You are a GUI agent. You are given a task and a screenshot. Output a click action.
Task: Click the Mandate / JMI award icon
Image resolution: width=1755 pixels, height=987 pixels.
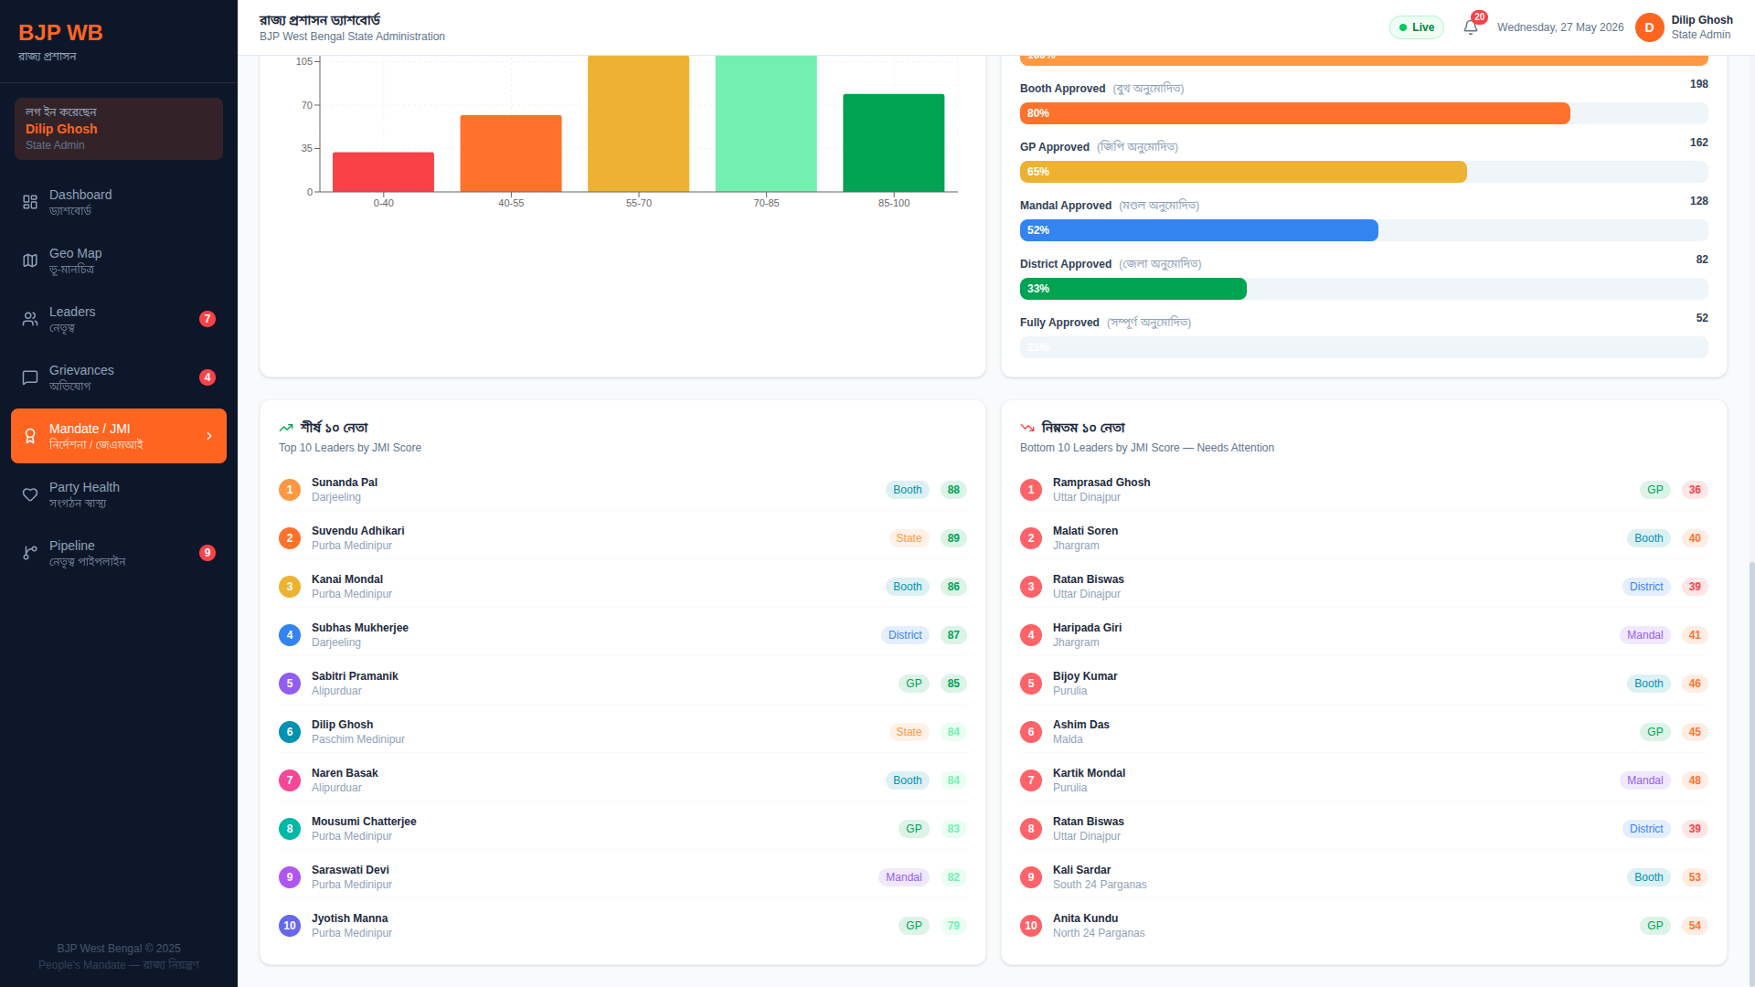coord(30,436)
